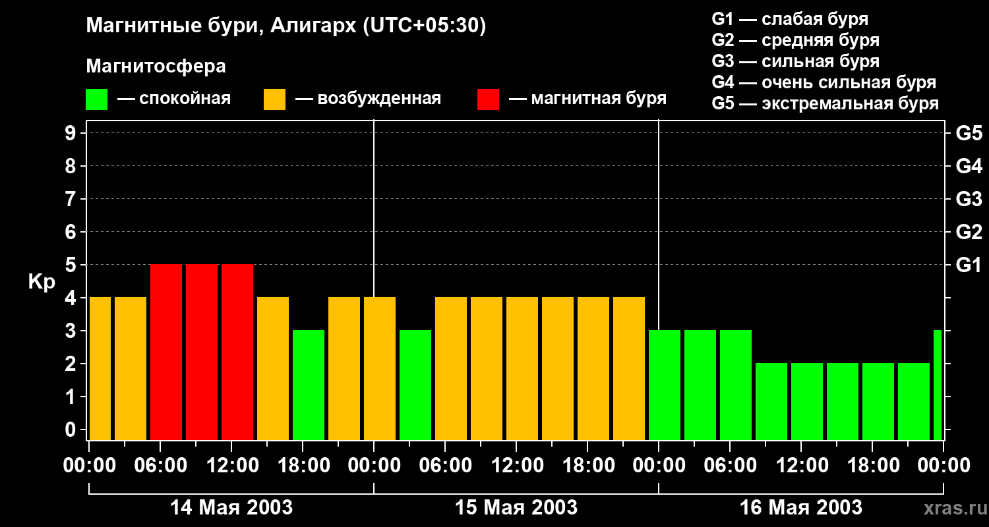989x527 pixels.
Task: Click the right-axis 'G2' level label
Action: (969, 232)
